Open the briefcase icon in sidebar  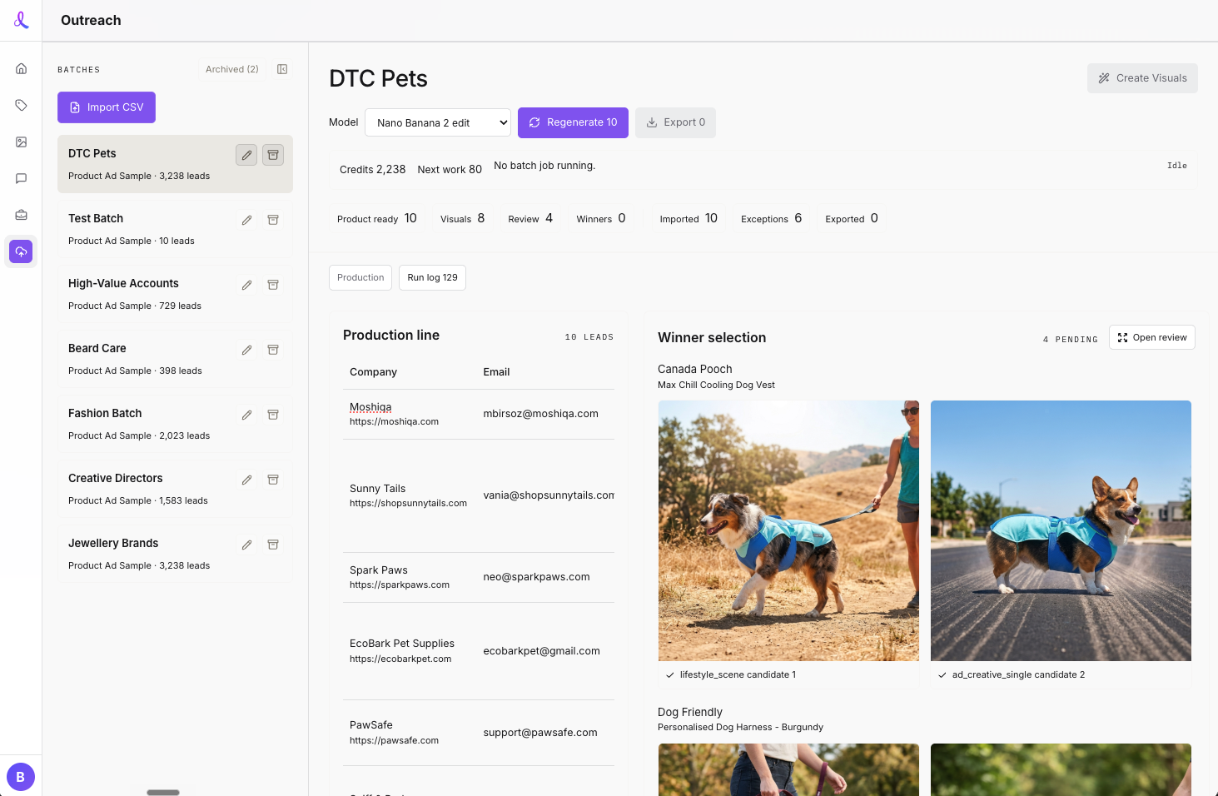pos(21,215)
